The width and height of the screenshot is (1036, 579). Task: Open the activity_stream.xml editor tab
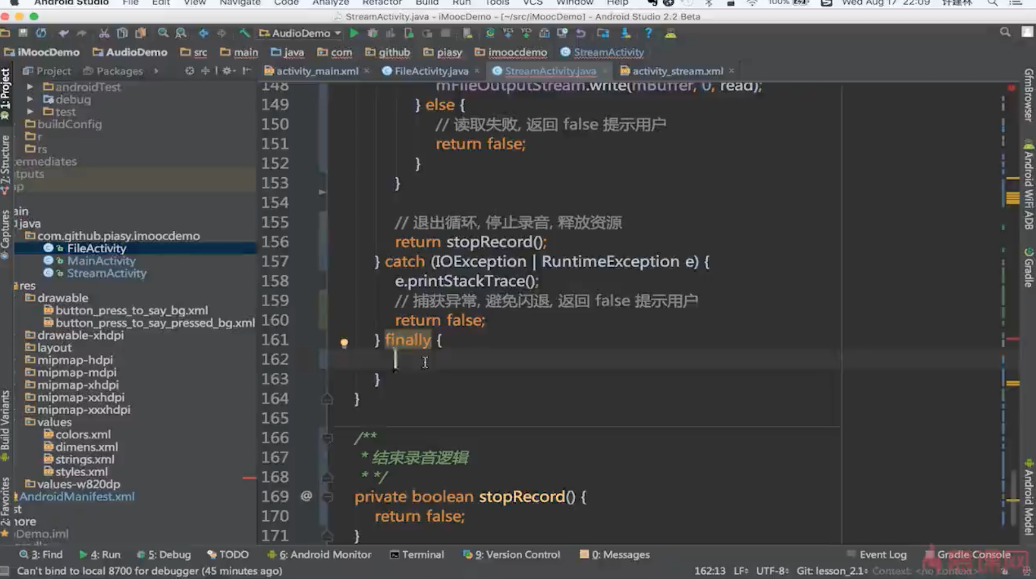click(677, 71)
